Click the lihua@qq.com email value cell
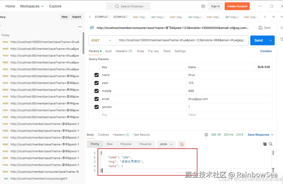The image size is (283, 184). [229, 99]
